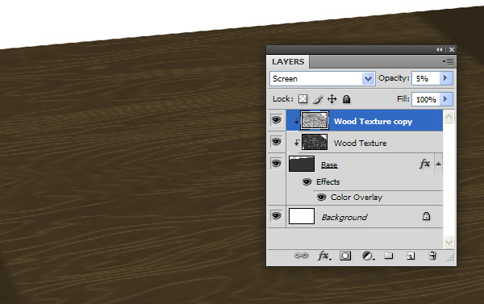
Task: Click the Base layer thumbnail
Action: 302,164
